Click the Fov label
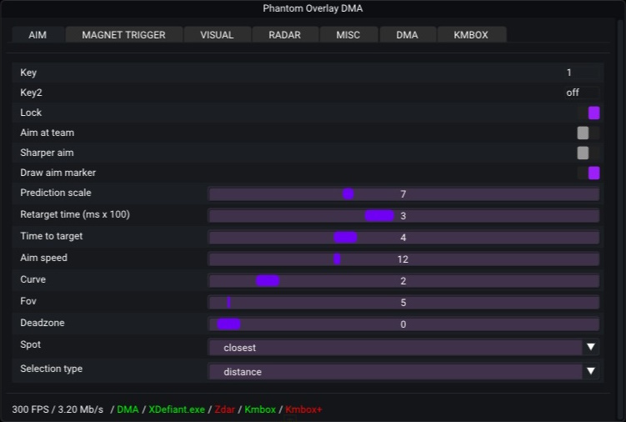This screenshot has height=422, width=626. [28, 301]
